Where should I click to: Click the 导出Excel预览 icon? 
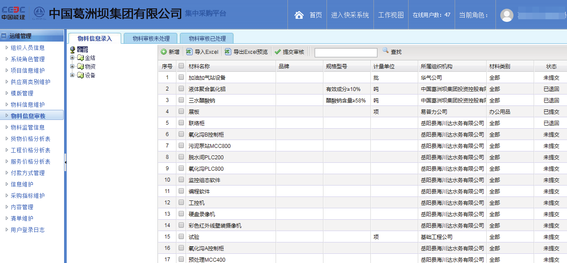[228, 52]
